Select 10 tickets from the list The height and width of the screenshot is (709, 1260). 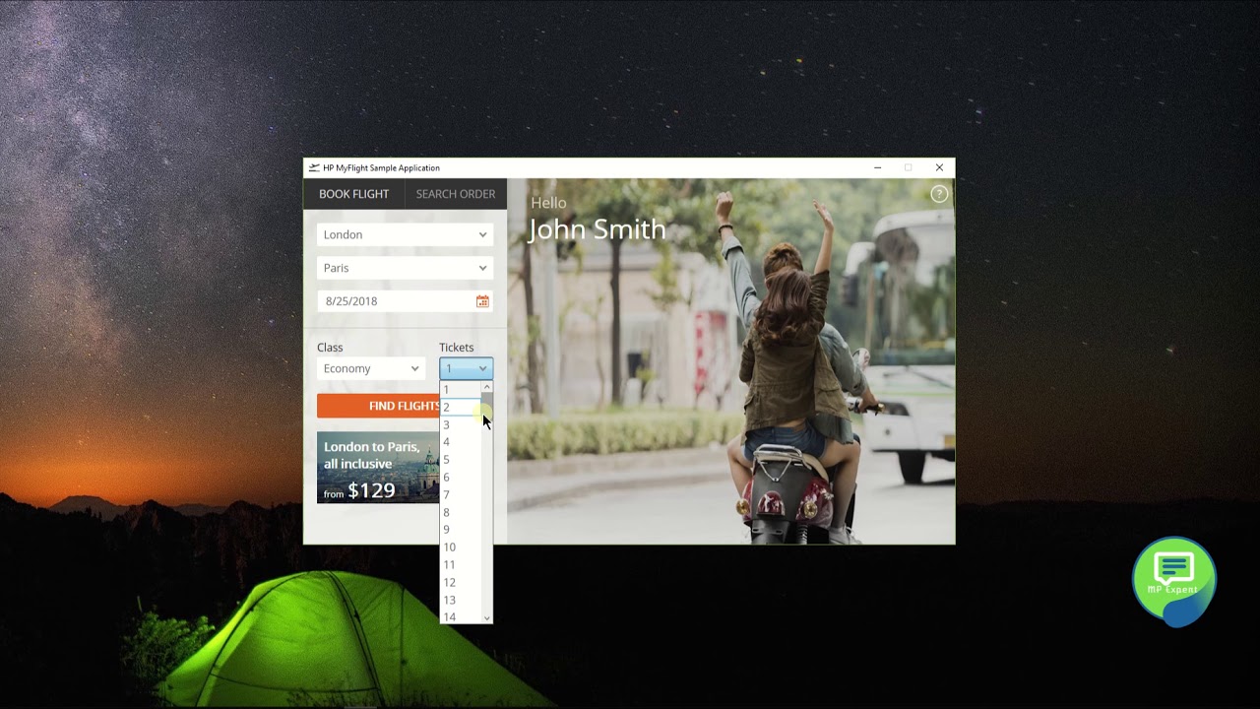460,548
